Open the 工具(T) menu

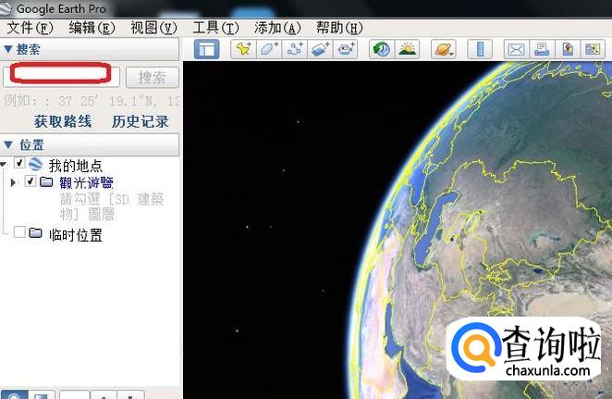click(x=215, y=28)
